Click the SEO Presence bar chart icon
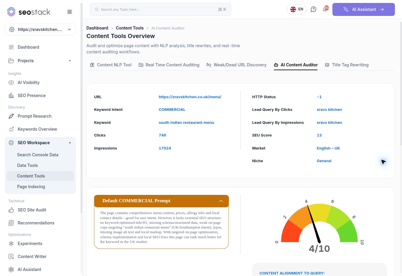402x276 pixels. click(11, 96)
